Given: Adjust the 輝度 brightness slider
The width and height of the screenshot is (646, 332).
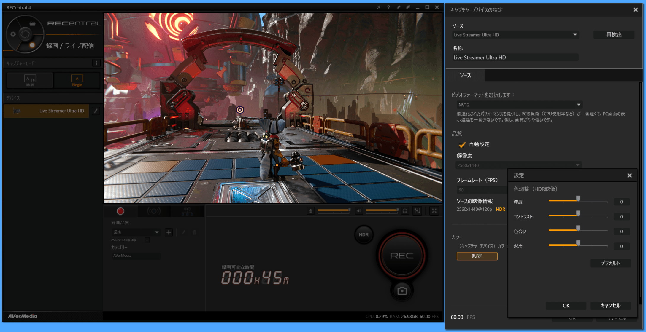Looking at the screenshot, I should (x=578, y=201).
